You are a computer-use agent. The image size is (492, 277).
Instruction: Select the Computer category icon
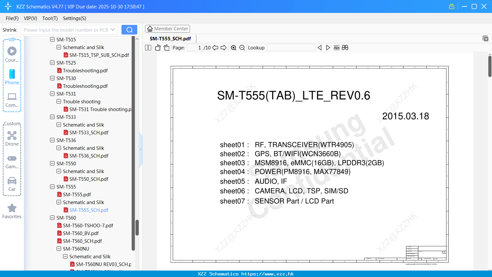pos(12,100)
